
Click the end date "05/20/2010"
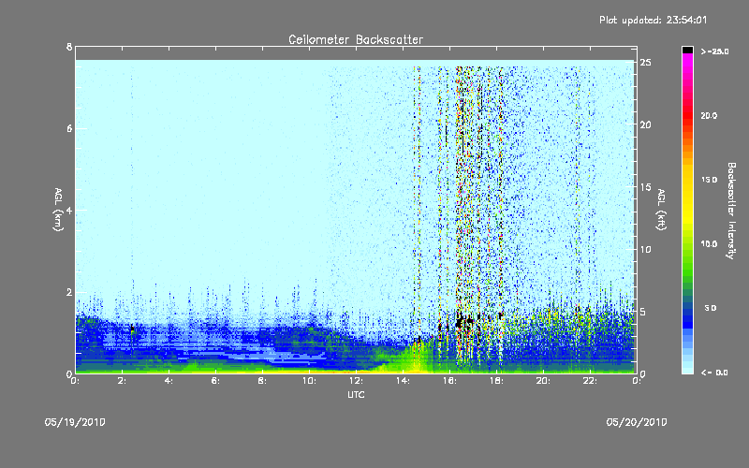(x=637, y=422)
